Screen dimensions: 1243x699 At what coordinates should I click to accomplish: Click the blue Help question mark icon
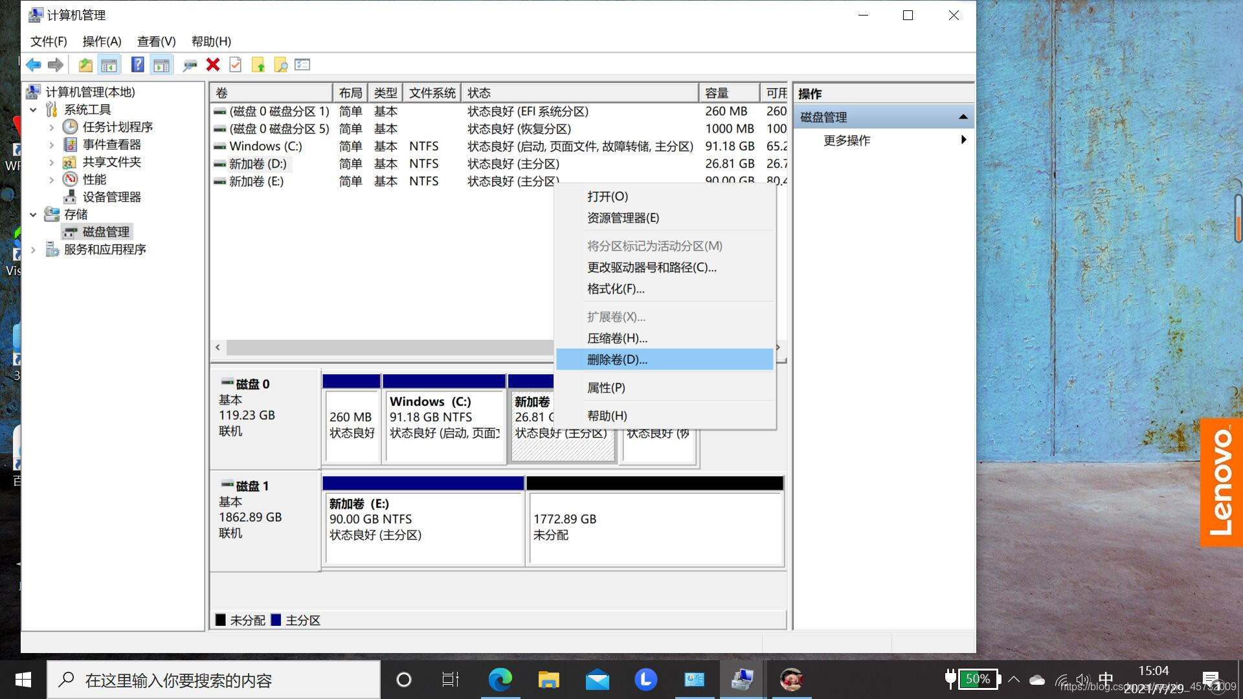pos(137,65)
